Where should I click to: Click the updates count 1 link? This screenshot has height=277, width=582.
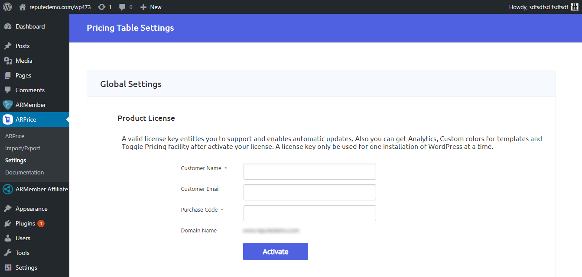click(x=110, y=7)
